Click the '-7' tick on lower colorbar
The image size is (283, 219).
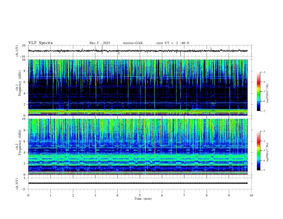click(x=263, y=170)
